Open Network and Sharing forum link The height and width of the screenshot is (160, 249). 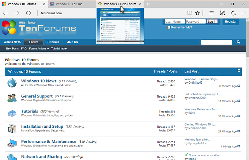pyautogui.click(x=41, y=157)
